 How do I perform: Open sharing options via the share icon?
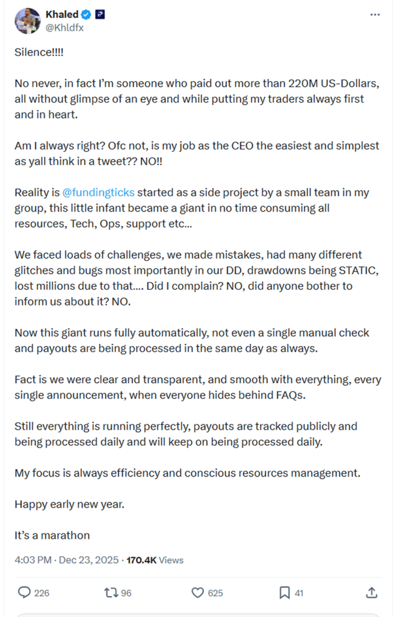371,593
